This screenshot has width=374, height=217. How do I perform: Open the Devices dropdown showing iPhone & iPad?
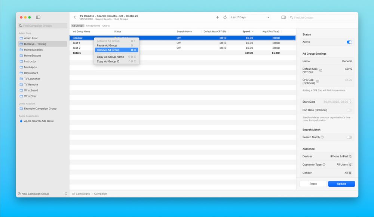[341, 156]
